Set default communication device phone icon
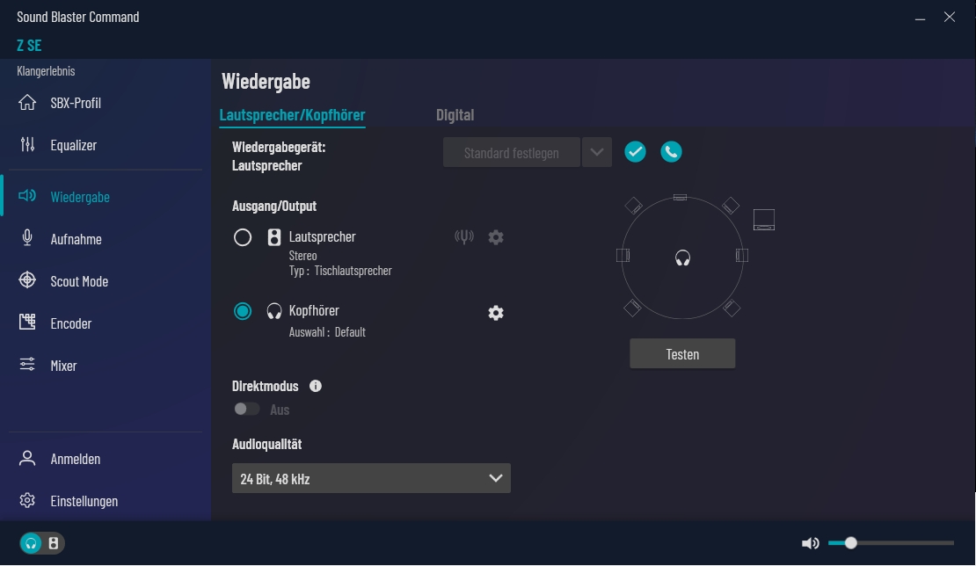Screen dimensions: 976x566 [x=671, y=152]
